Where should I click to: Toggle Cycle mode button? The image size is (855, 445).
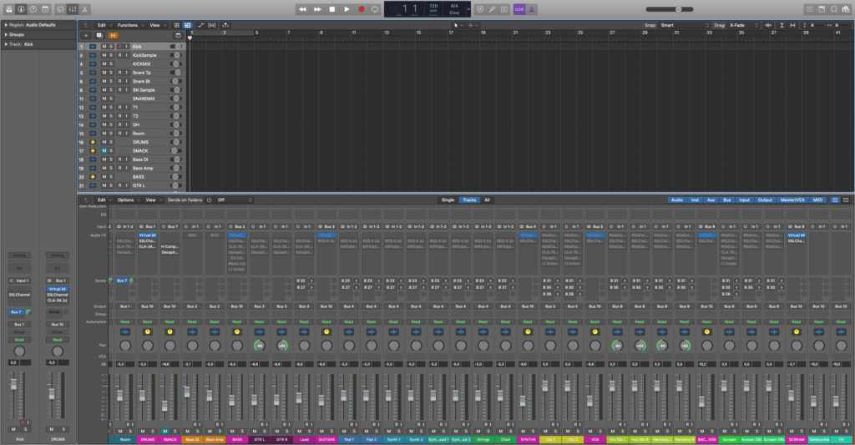coord(375,9)
